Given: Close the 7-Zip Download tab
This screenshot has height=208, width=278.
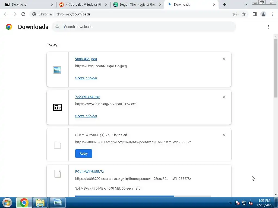Looking at the screenshot, I should click(52, 5).
